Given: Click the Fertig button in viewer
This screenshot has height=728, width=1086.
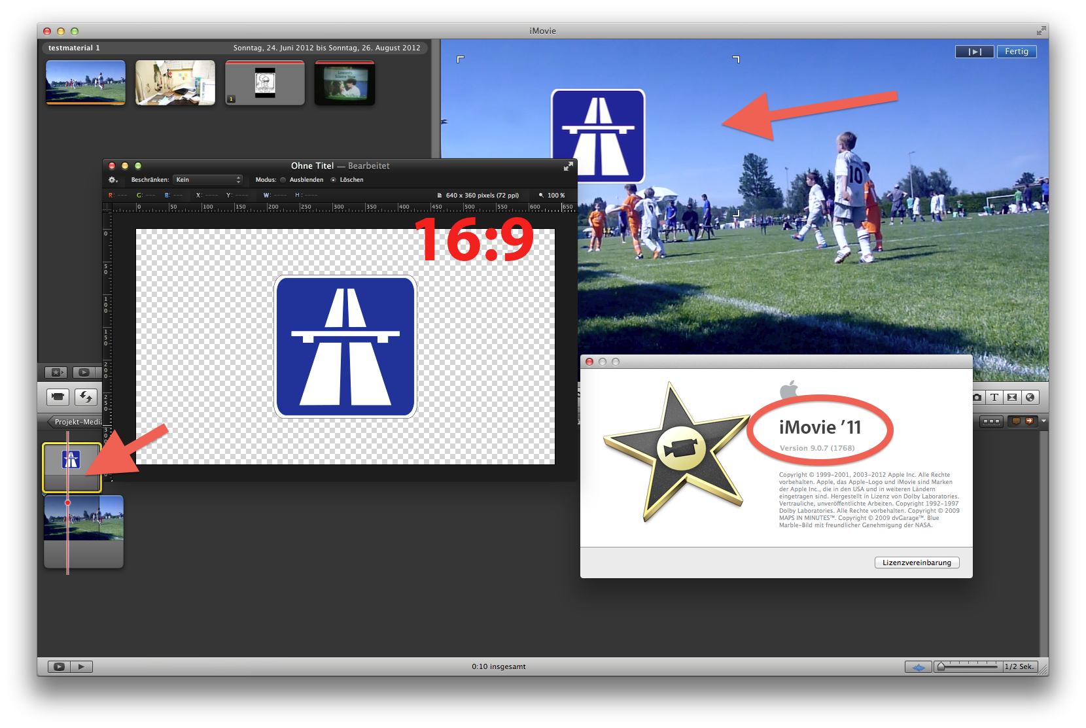Looking at the screenshot, I should (1017, 52).
